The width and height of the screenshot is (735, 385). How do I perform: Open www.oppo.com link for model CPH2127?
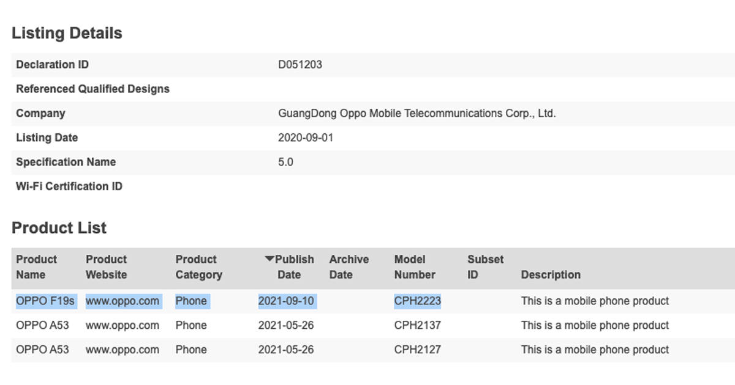pyautogui.click(x=123, y=350)
